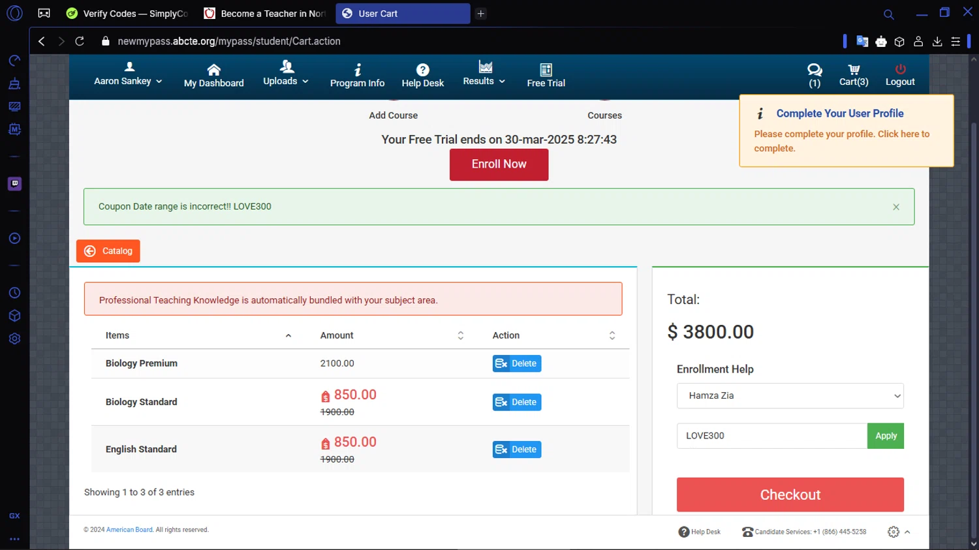The height and width of the screenshot is (550, 979).
Task: Open the sidebar settings gear icon
Action: [14, 339]
